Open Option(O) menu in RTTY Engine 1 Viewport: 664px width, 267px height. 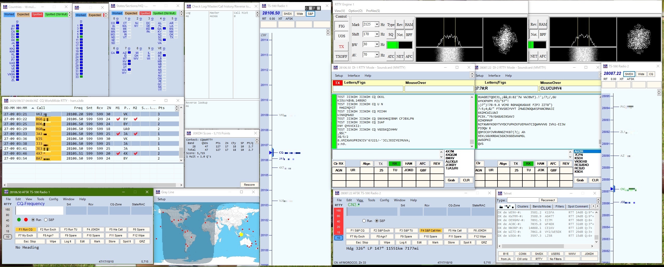(x=355, y=11)
